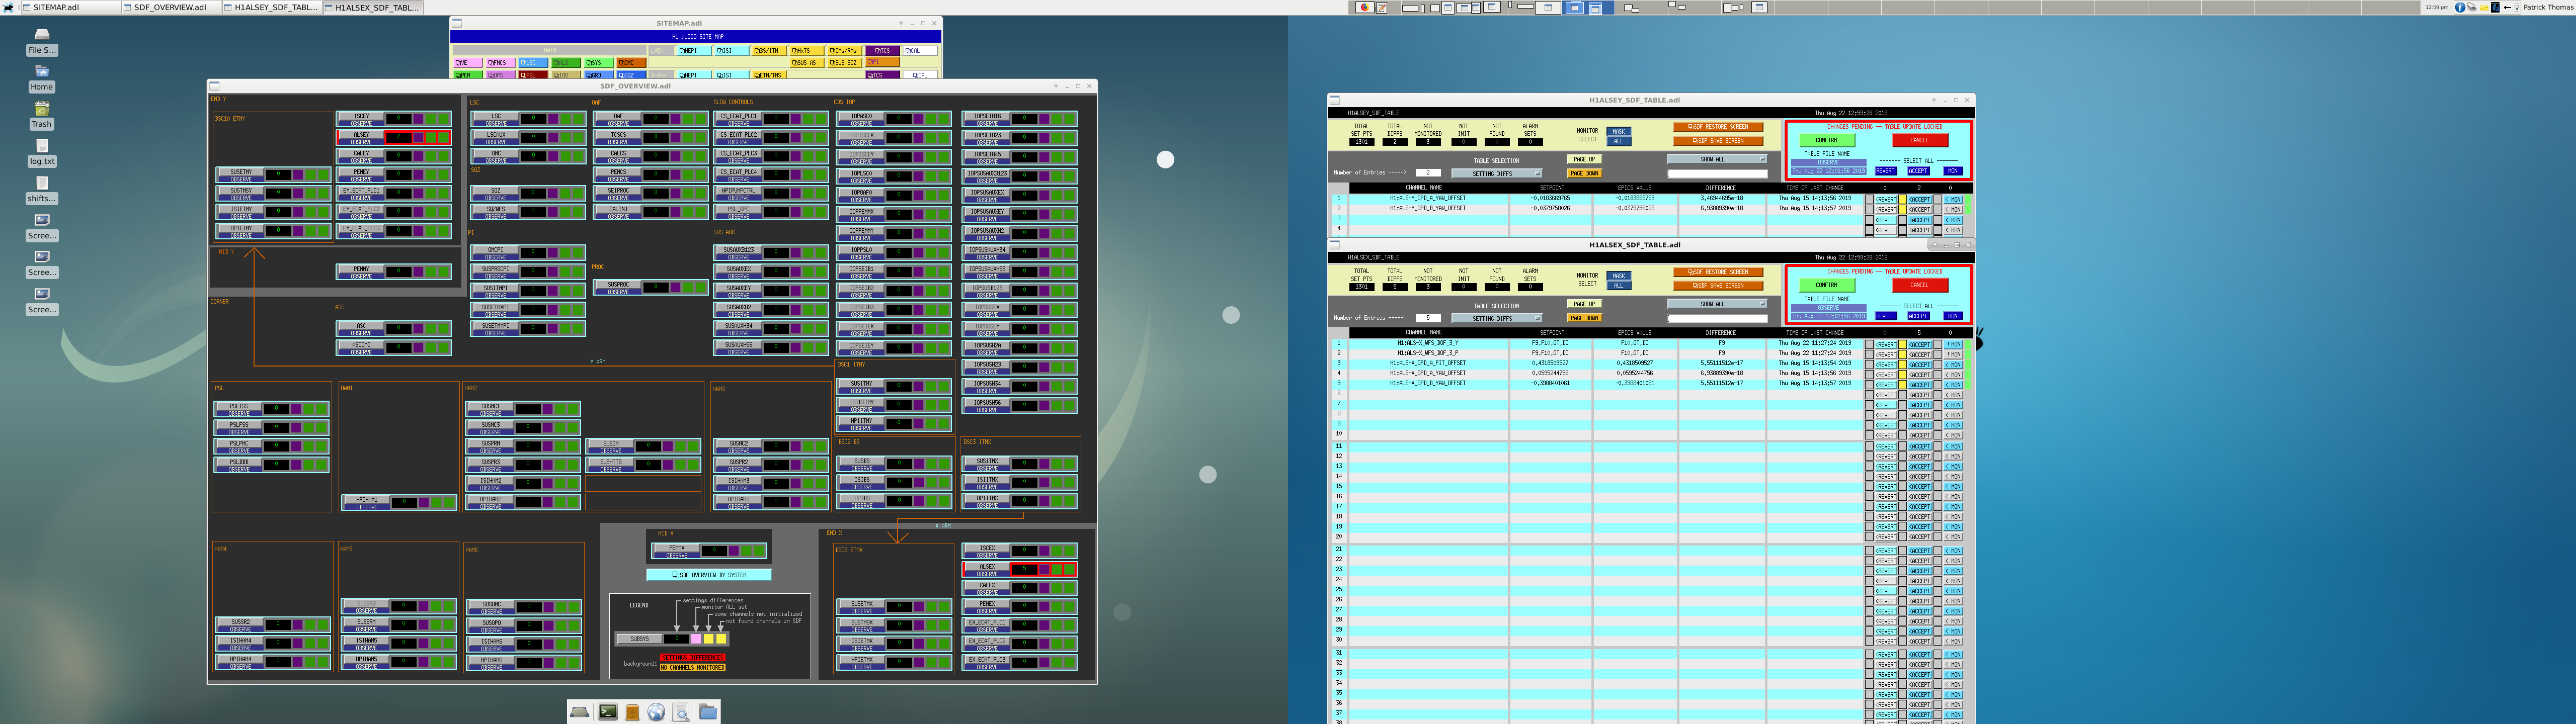The height and width of the screenshot is (724, 2576).
Task: Open the ALSEY subsystem button in overview
Action: pos(361,134)
